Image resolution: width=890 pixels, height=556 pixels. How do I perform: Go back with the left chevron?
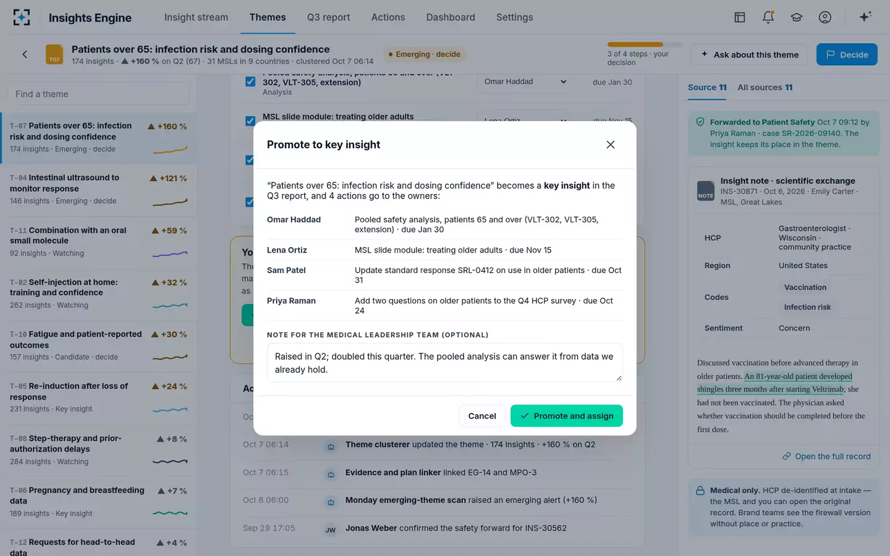(25, 54)
